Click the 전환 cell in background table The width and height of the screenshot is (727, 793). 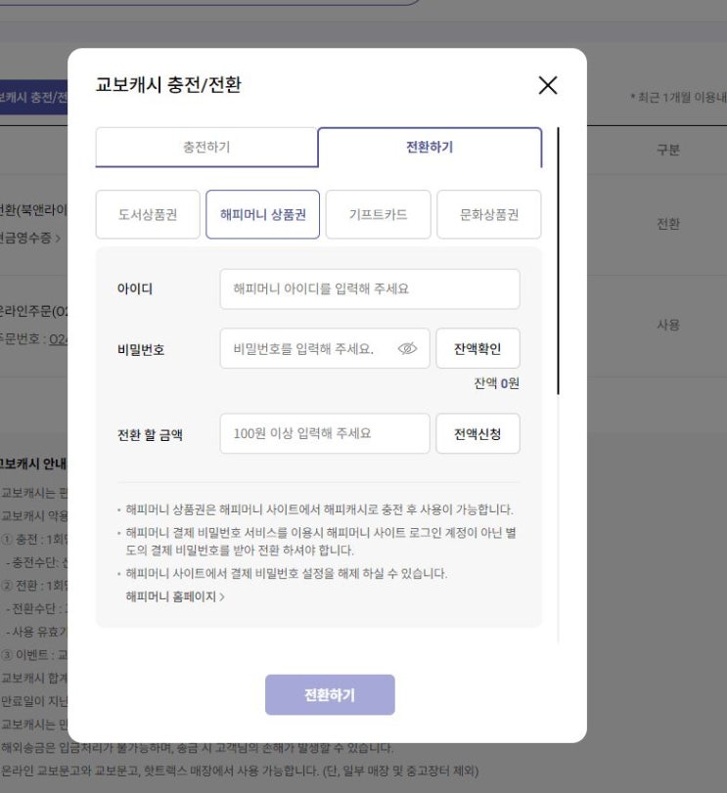668,224
